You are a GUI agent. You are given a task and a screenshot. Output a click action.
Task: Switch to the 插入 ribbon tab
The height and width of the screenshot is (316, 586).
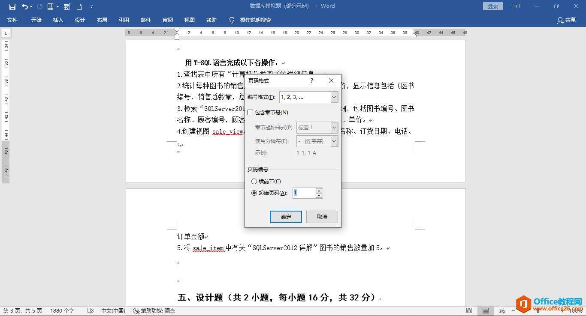click(58, 20)
